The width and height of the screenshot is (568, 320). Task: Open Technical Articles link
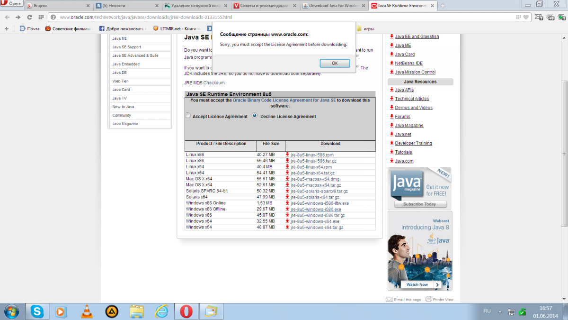(412, 99)
